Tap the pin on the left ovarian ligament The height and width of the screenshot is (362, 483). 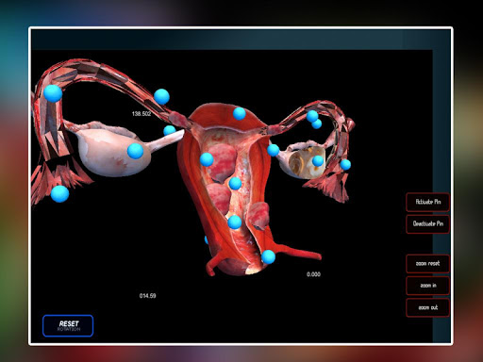click(170, 130)
